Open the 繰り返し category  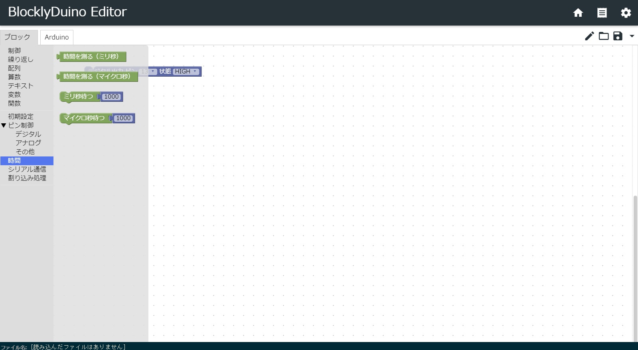(x=21, y=59)
